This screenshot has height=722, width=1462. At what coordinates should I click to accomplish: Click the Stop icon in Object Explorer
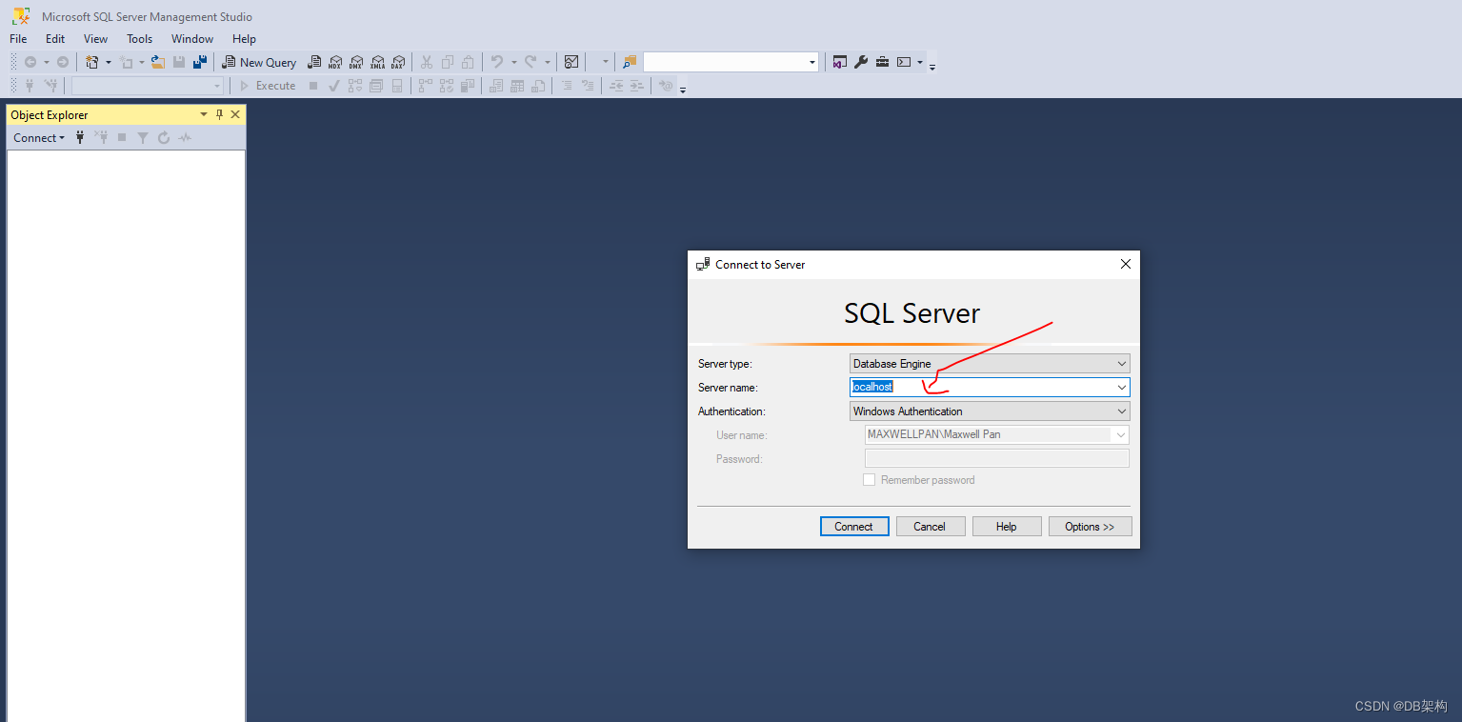(122, 137)
